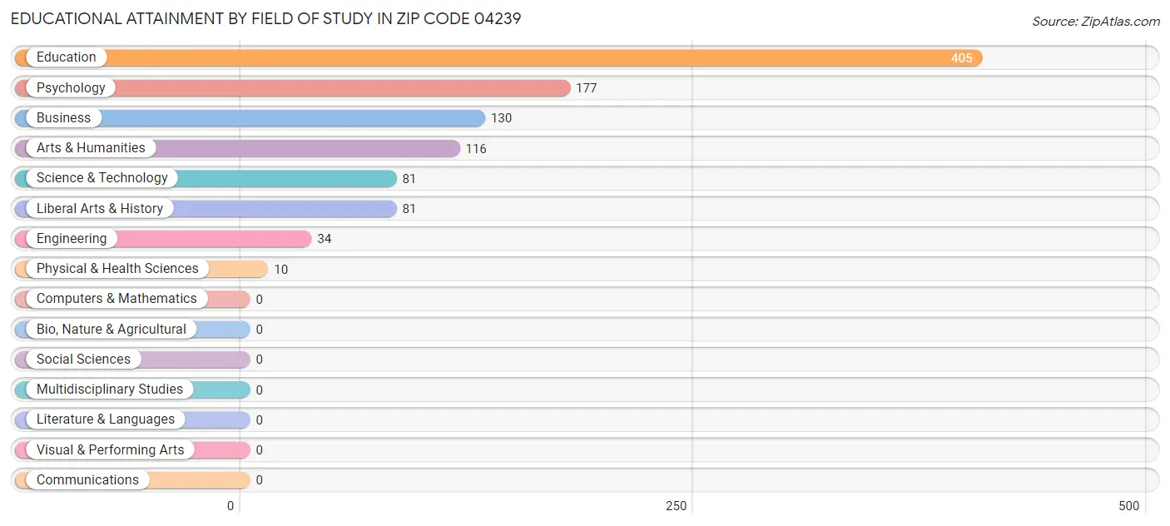The width and height of the screenshot is (1170, 526).
Task: Select Visual & Performing Arts label
Action: (x=111, y=449)
